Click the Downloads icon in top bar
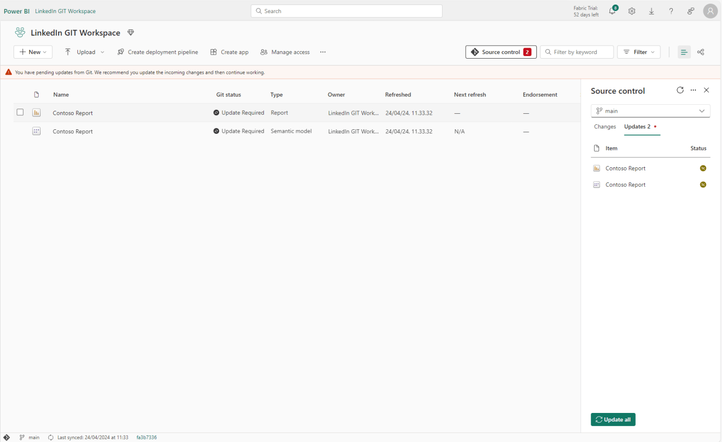This screenshot has width=722, height=442. (x=651, y=11)
